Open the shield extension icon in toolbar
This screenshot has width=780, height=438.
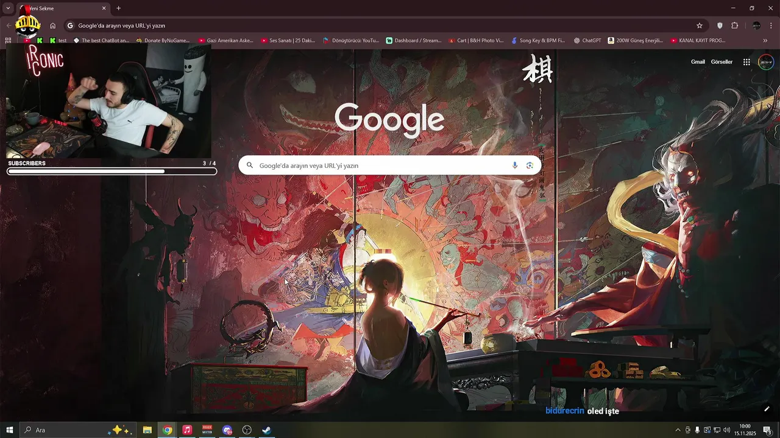(x=720, y=26)
